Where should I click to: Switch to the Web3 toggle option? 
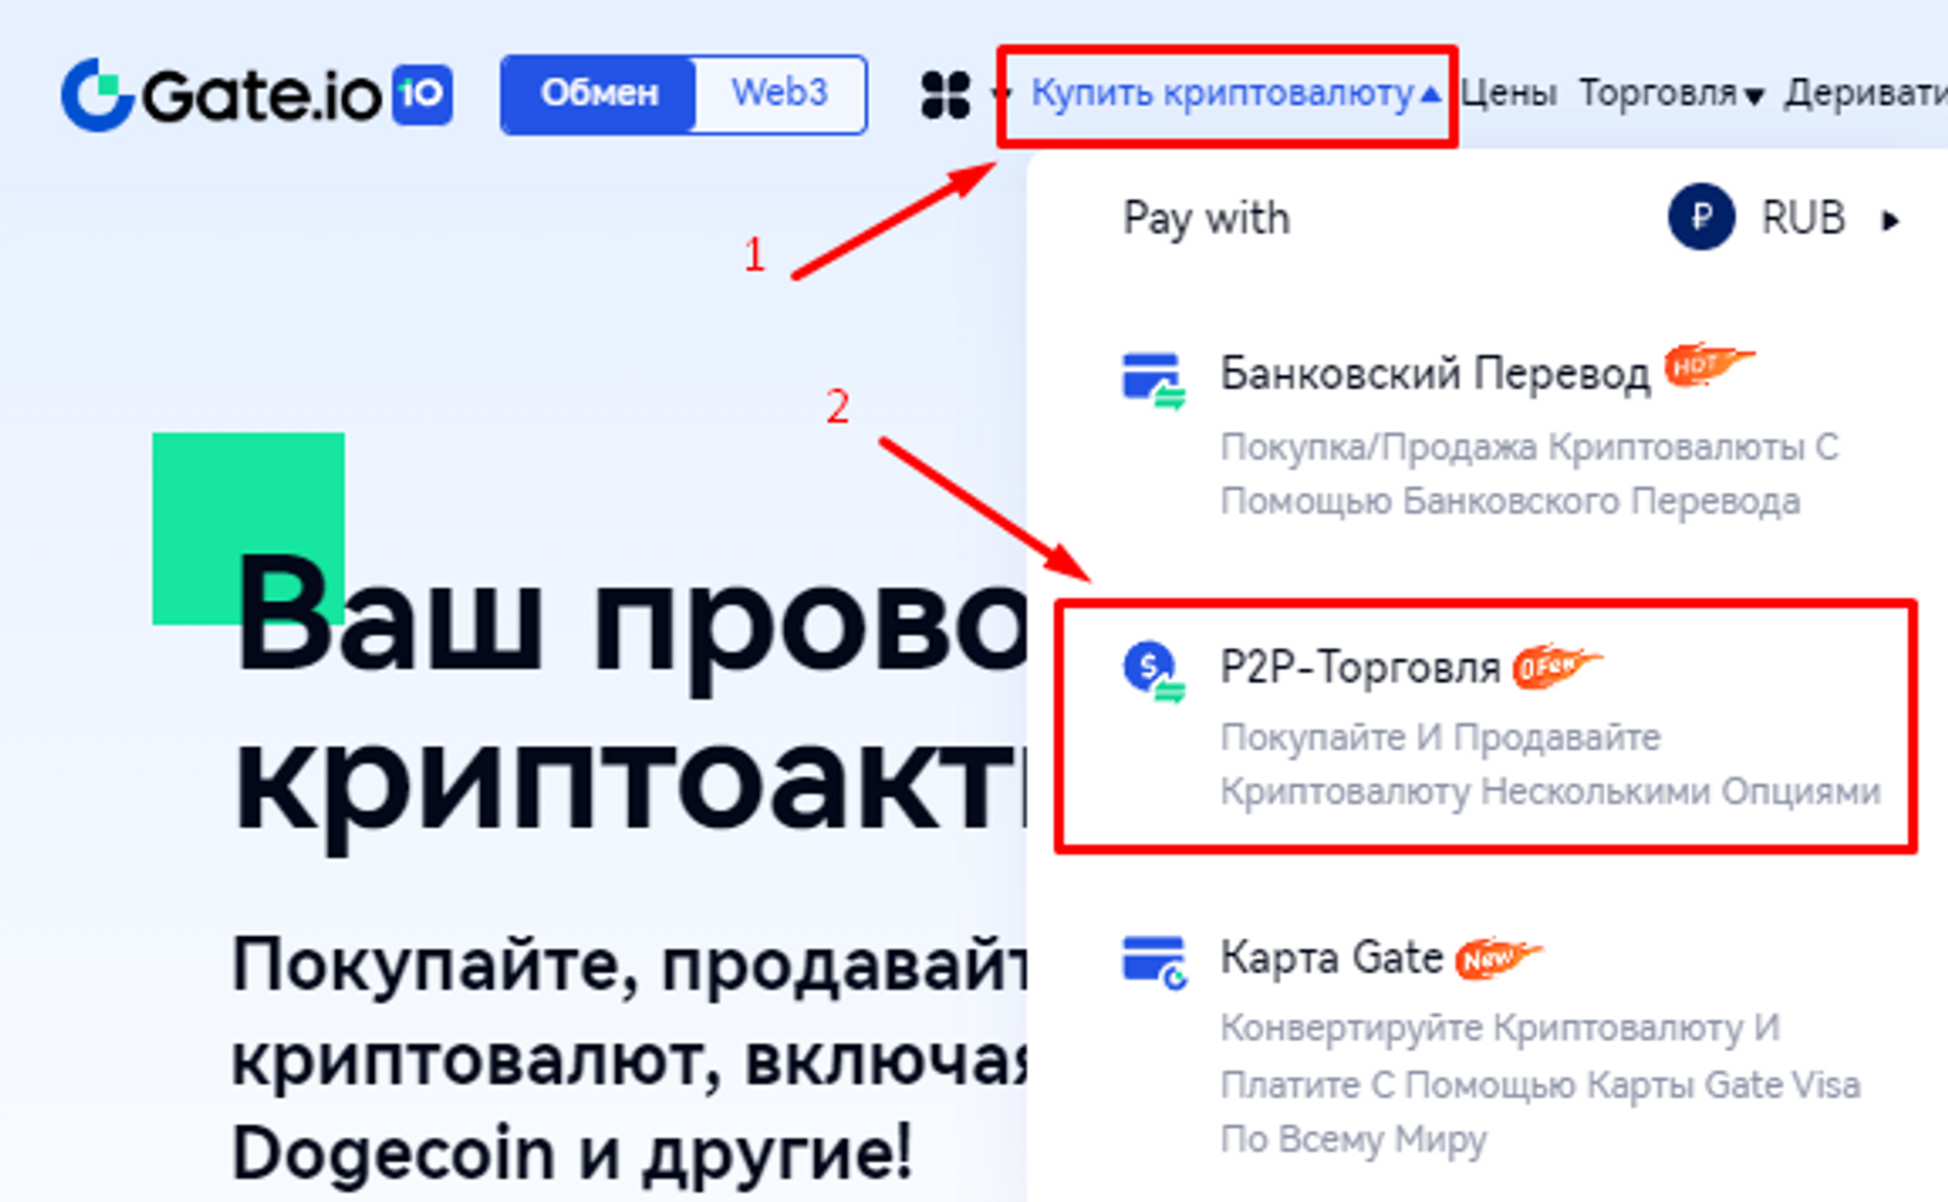[779, 94]
